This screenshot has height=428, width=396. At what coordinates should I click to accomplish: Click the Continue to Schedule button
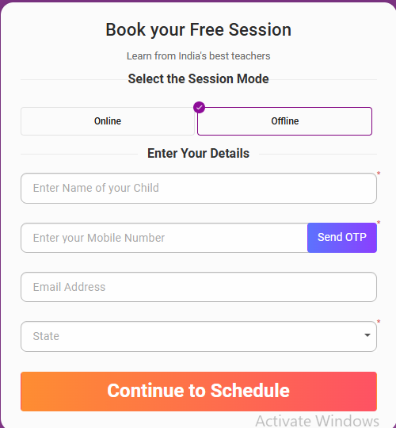tap(199, 392)
